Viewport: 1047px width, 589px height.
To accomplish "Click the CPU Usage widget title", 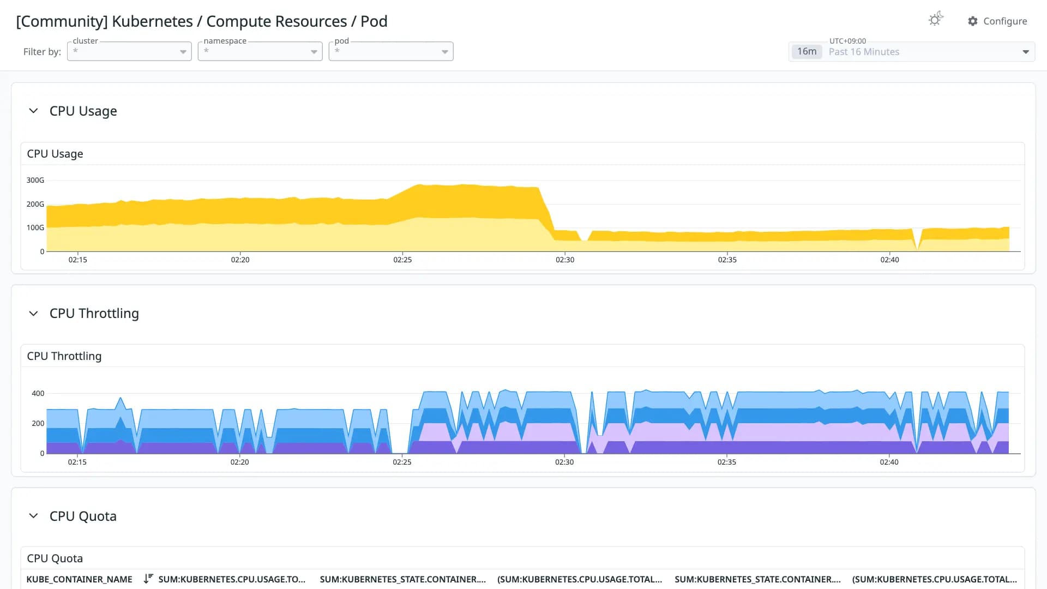I will [x=55, y=154].
